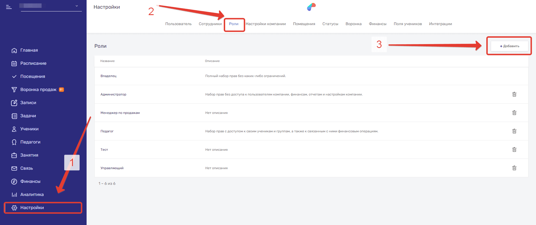Click the Менеджер по продажам role name
Viewport: 536px width, 225px height.
click(120, 113)
